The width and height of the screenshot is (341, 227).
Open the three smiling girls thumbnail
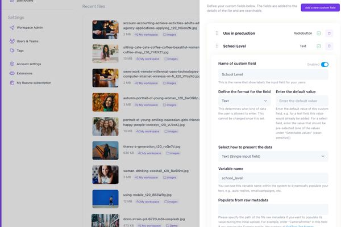[x=105, y=127]
